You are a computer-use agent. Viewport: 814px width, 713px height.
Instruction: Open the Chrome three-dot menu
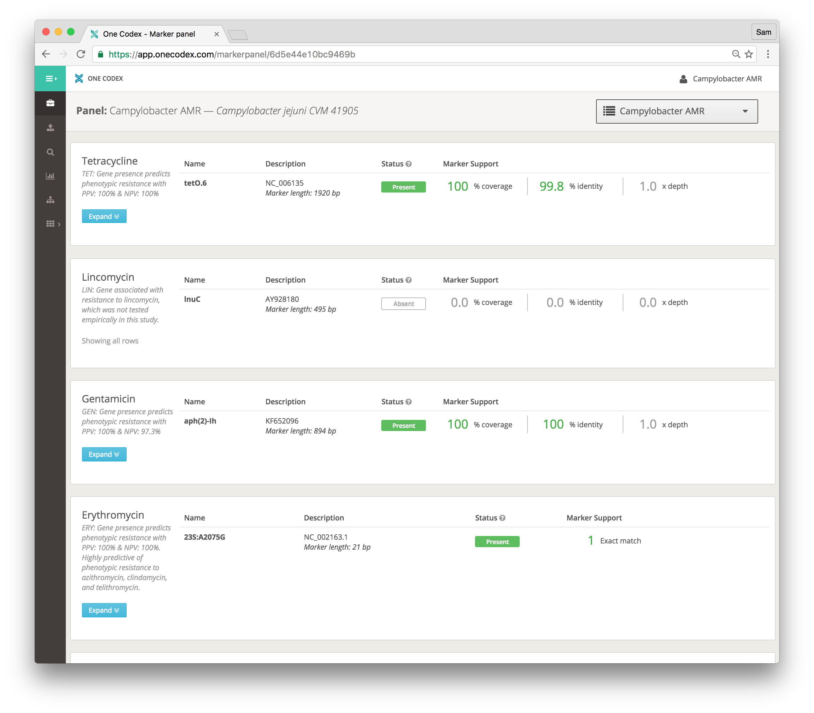pos(768,54)
